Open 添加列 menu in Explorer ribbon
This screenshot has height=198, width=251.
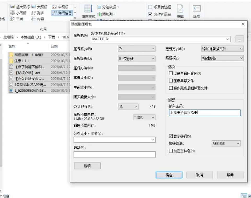[106, 14]
